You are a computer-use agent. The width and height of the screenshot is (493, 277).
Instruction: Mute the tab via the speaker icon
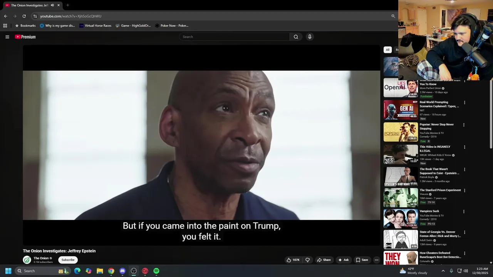[52, 5]
